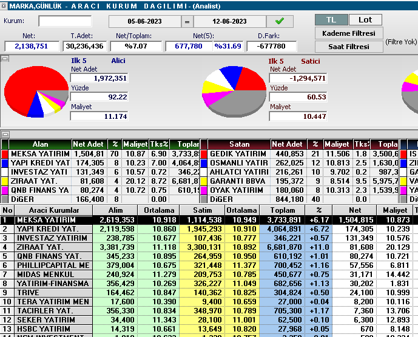Click buyers Net Adet value 1,972,351
418x337 pixels.
99,78
